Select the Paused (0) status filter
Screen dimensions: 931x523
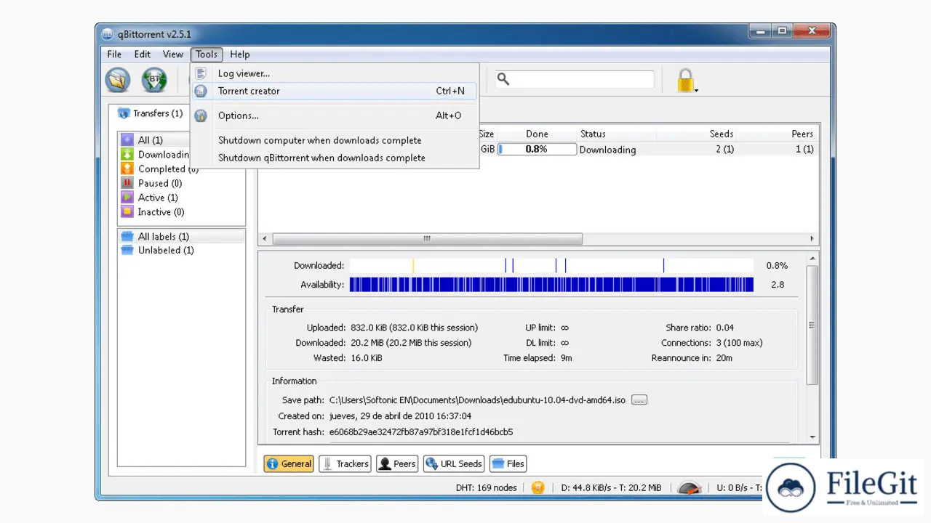coord(182,183)
